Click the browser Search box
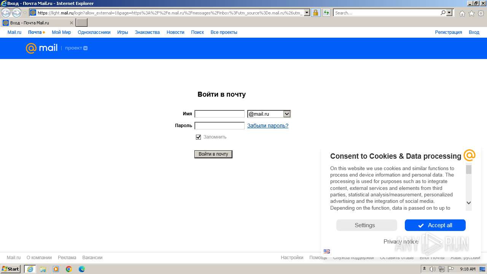The image size is (487, 274). (387, 13)
